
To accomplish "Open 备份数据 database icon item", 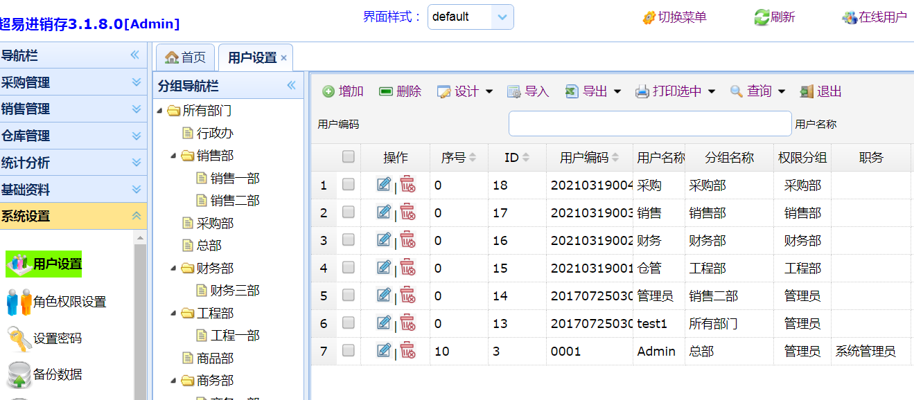I will (19, 374).
